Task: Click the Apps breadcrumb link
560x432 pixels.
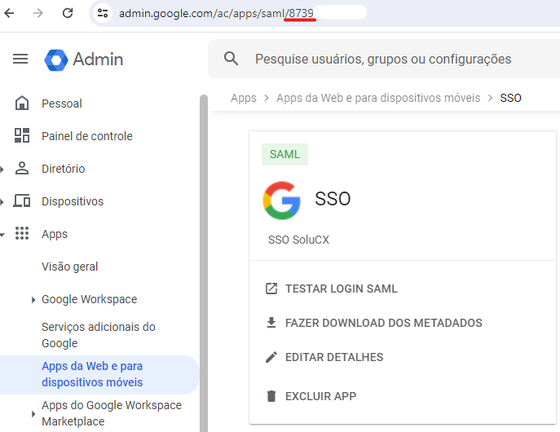Action: (243, 98)
